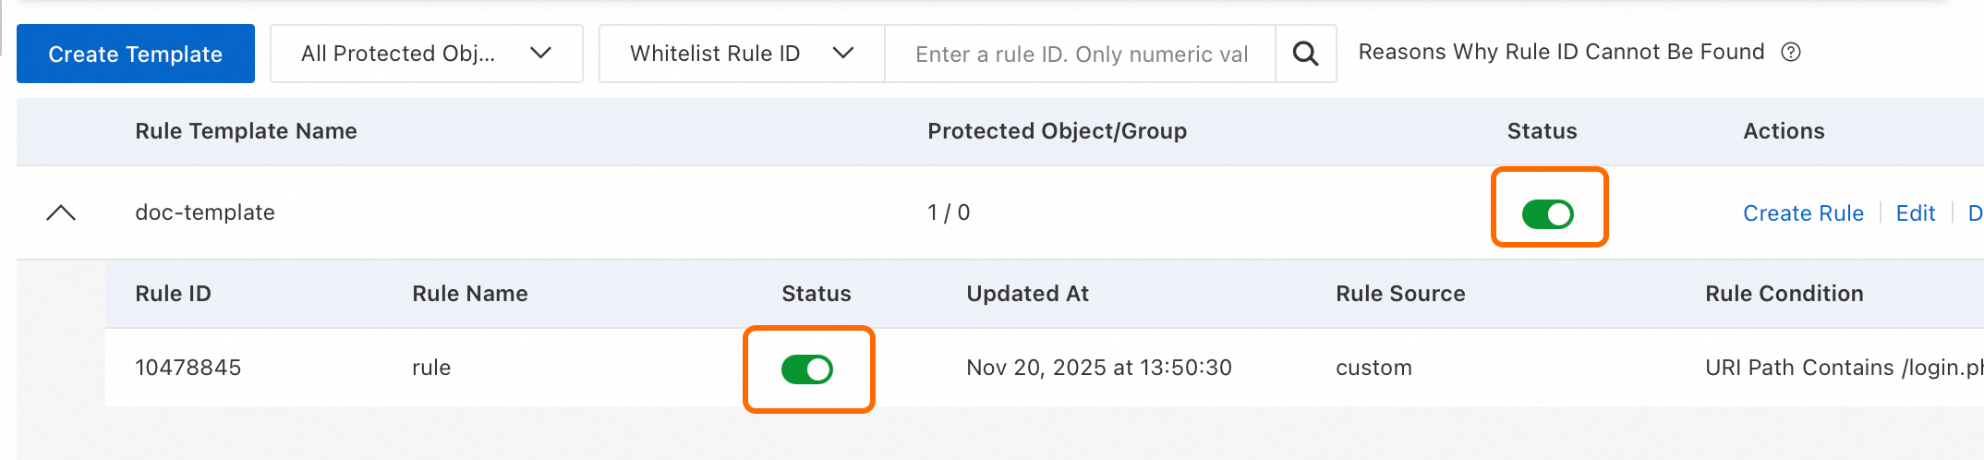Turn off rule 10478845 status toggle

coord(807,369)
